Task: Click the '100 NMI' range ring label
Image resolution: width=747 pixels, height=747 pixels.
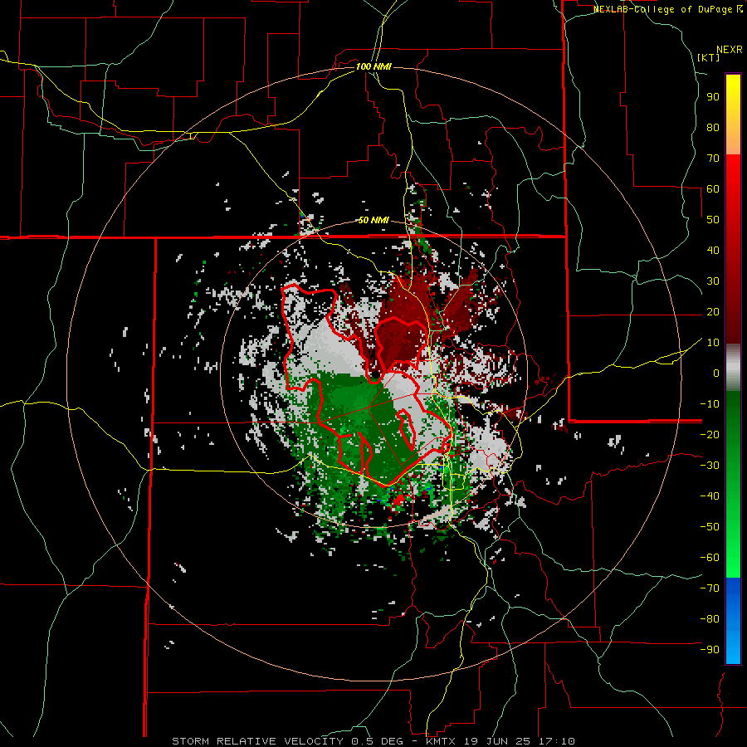Action: (374, 66)
